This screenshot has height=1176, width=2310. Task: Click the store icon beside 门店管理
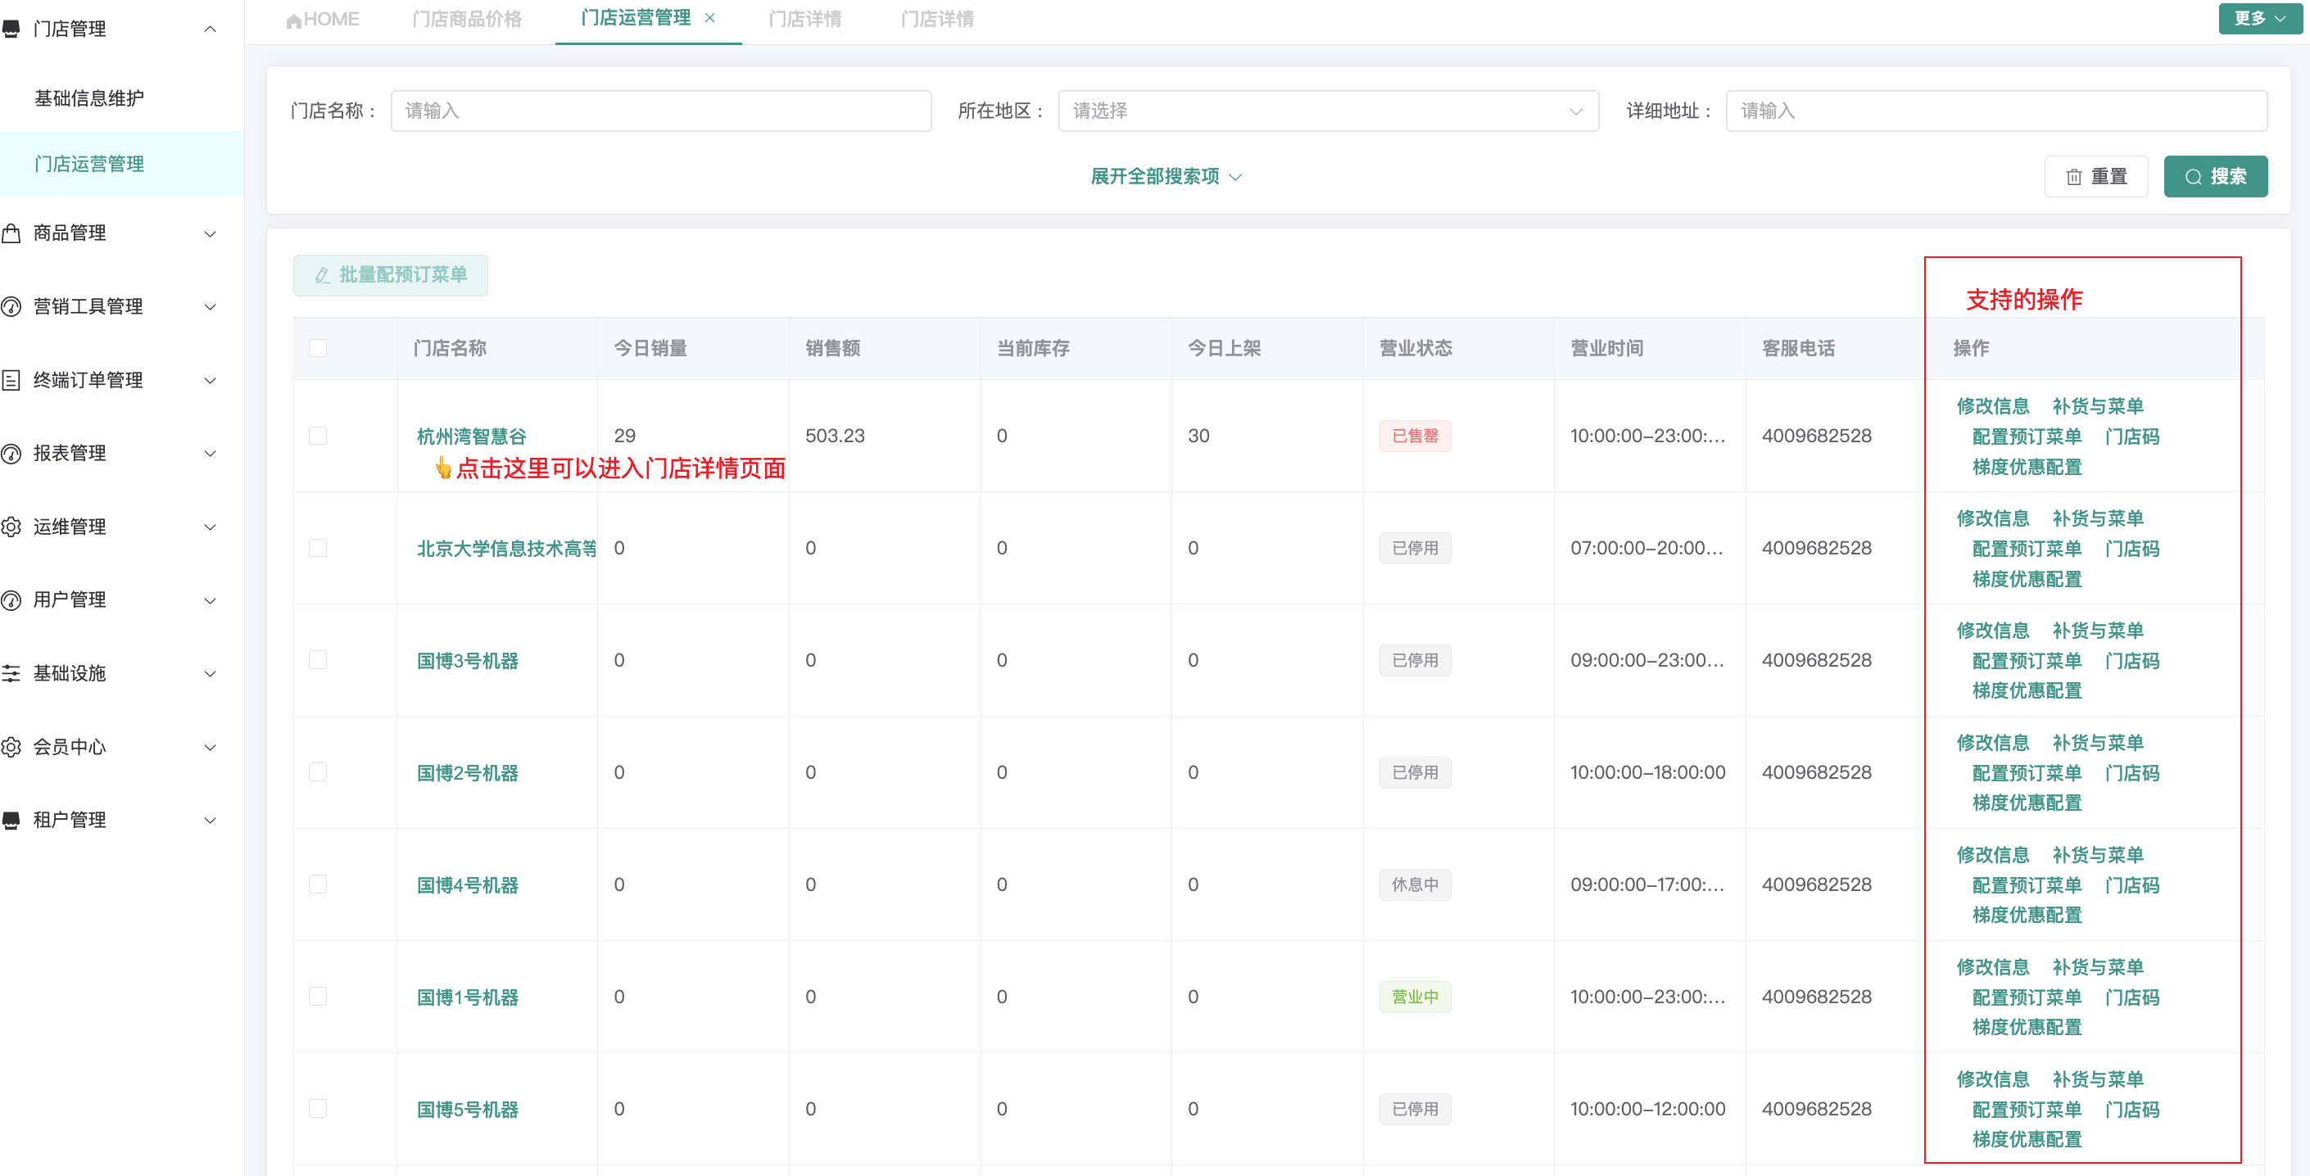11,29
